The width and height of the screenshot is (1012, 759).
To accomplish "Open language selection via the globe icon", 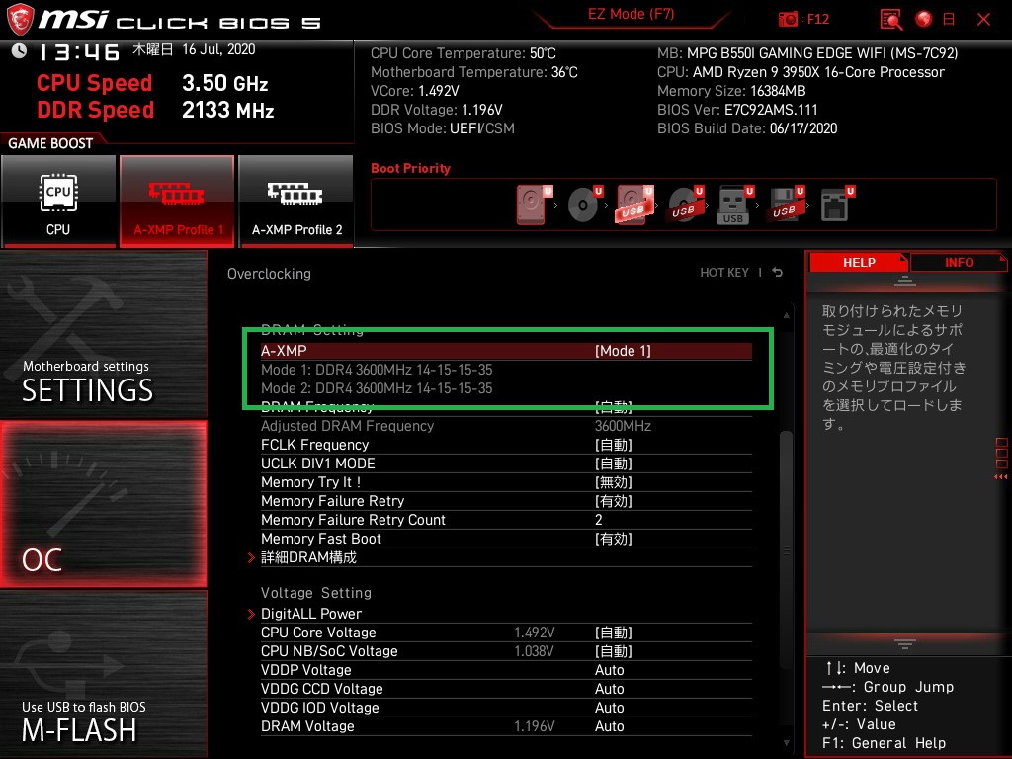I will click(924, 20).
